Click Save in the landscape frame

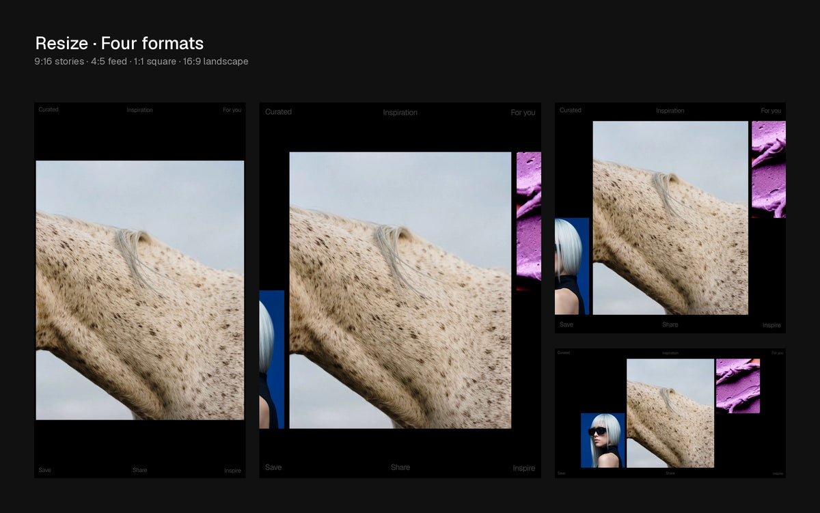pos(561,473)
